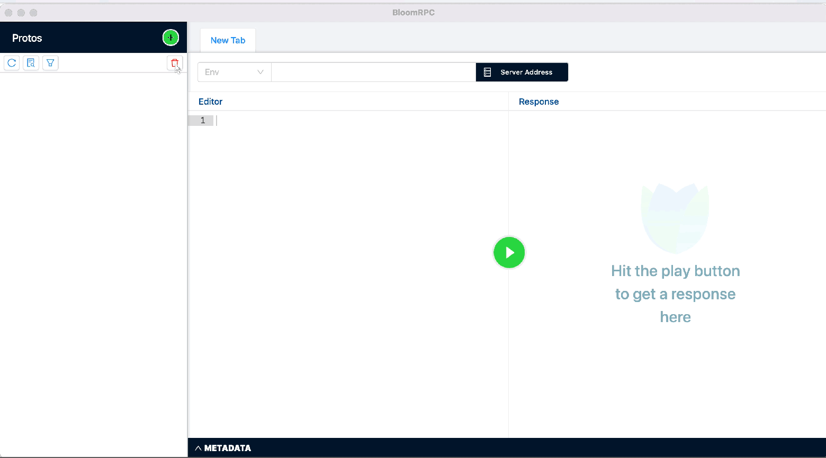The height and width of the screenshot is (458, 826).
Task: Reload the proto list with refresh icon
Action: click(x=12, y=63)
